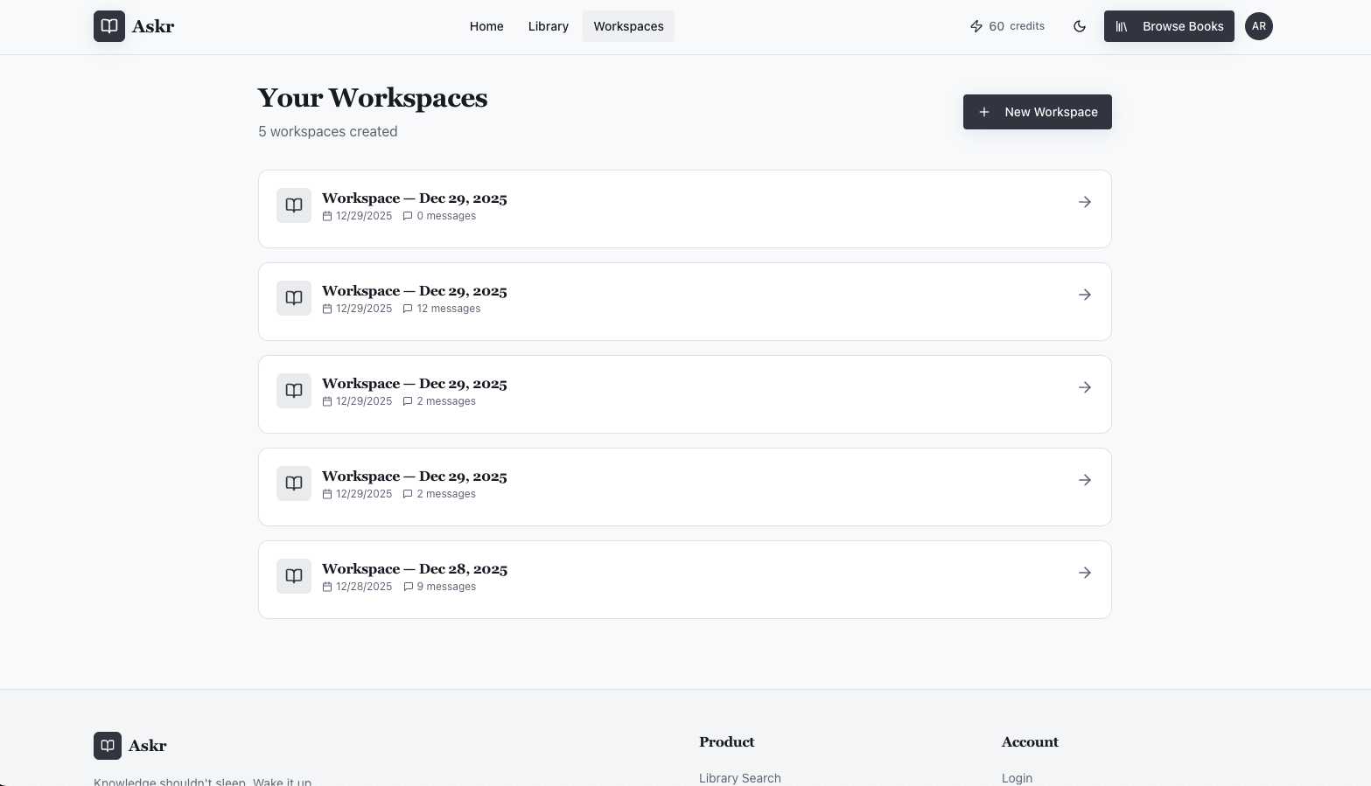
Task: Click the Login link under Account
Action: [x=1017, y=778]
